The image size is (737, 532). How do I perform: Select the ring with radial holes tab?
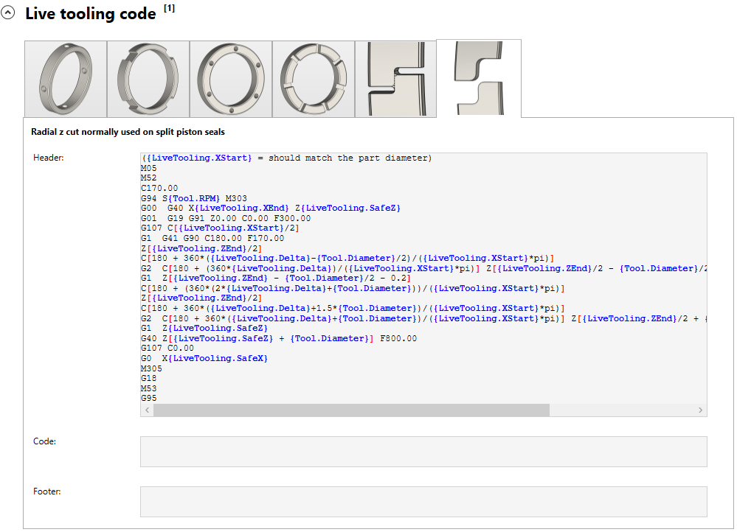pyautogui.click(x=66, y=79)
